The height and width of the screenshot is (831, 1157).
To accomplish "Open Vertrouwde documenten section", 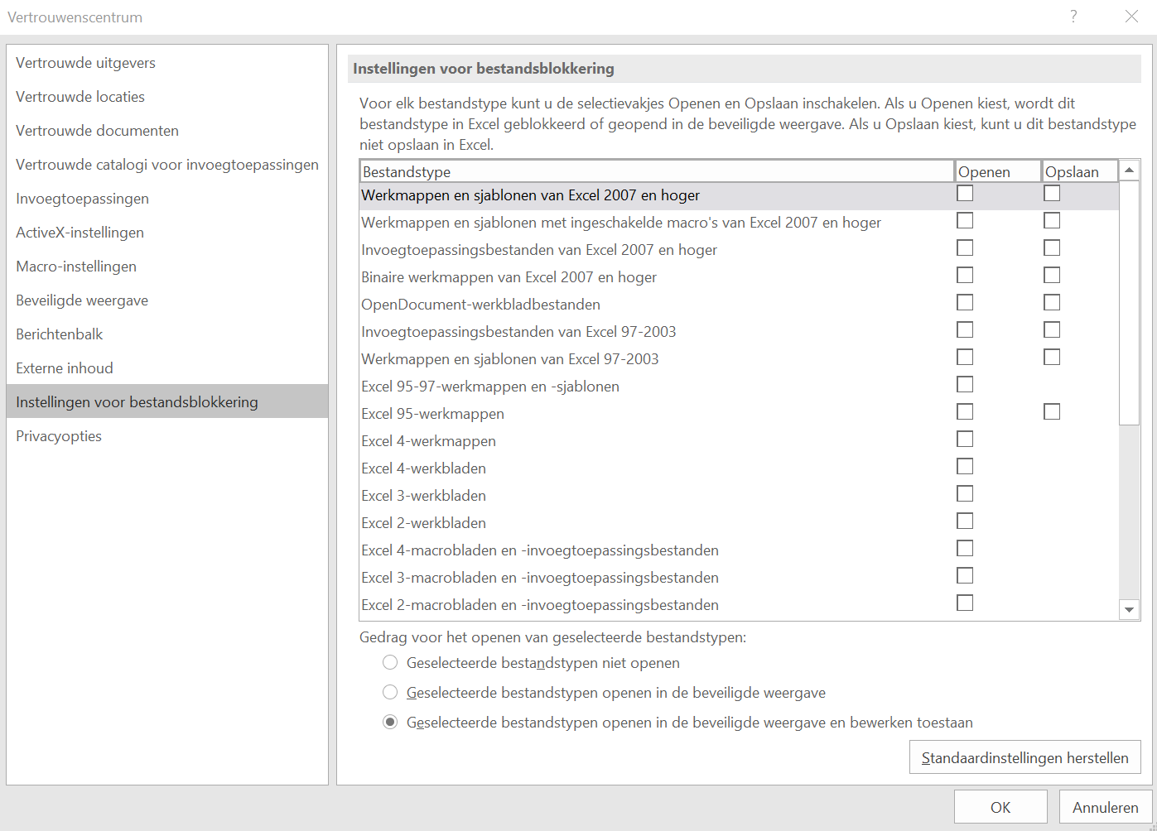I will 167,131.
